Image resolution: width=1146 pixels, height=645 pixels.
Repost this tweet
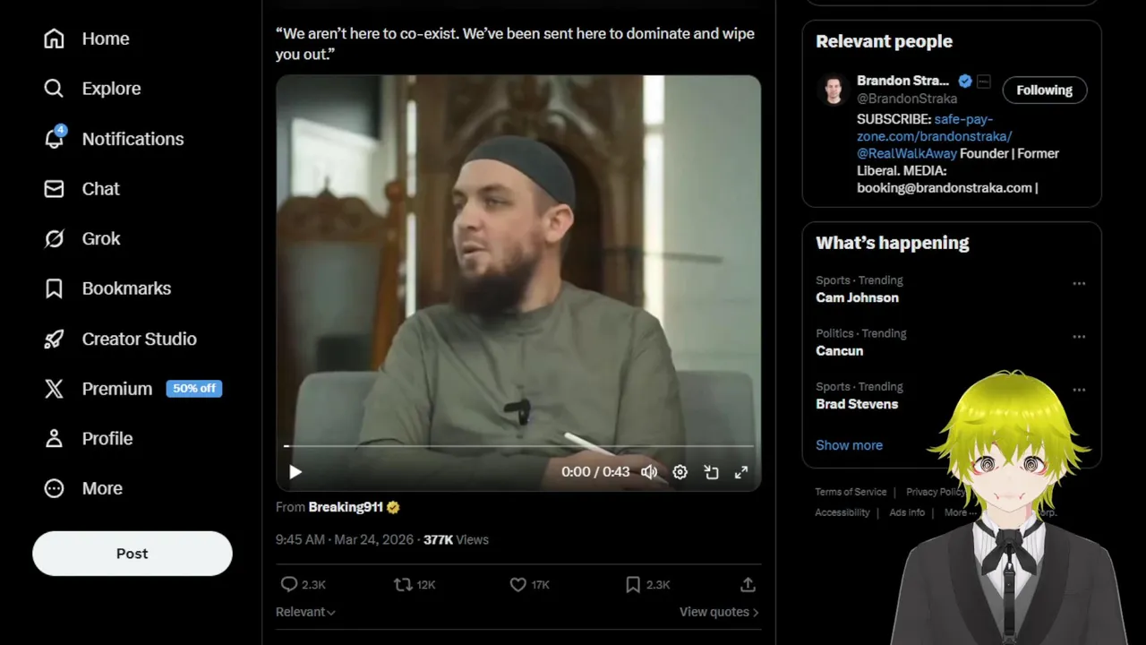(x=404, y=585)
